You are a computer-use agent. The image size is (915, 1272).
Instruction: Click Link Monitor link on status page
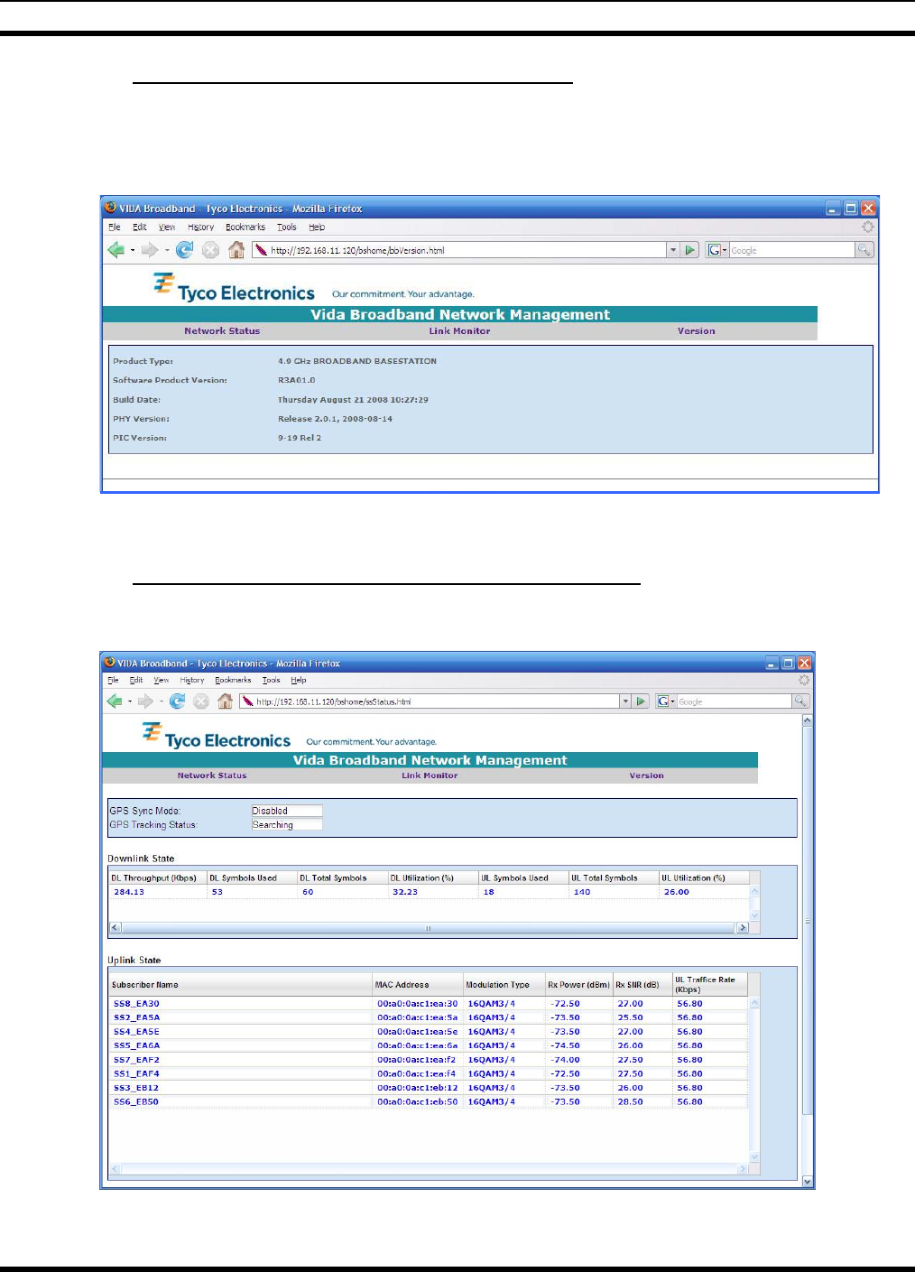pyautogui.click(x=430, y=775)
